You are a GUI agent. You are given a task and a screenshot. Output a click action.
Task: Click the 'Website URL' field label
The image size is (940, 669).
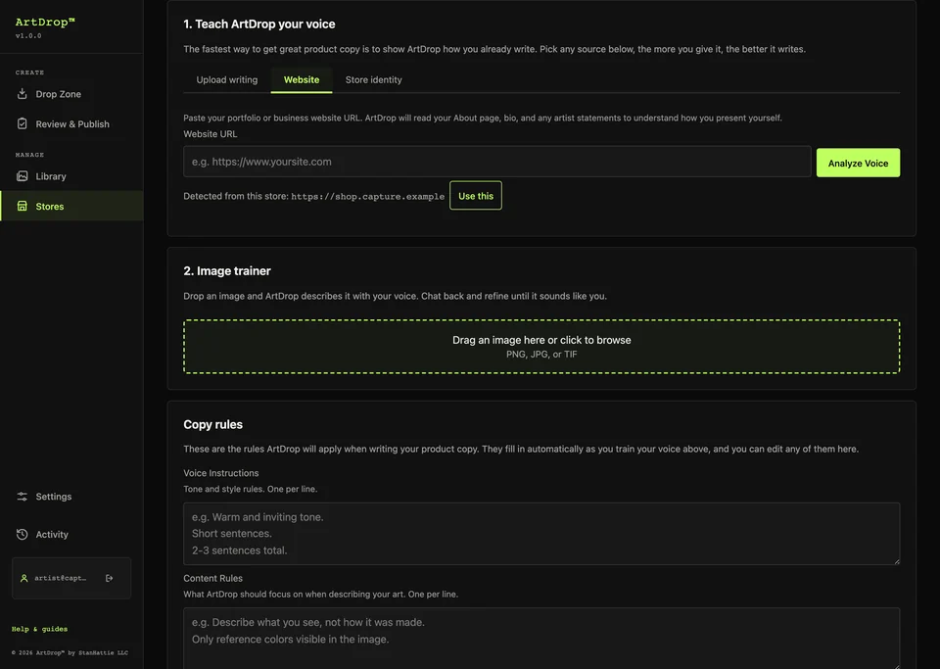click(211, 133)
